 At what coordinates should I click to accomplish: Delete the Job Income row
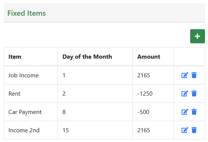pos(194,75)
